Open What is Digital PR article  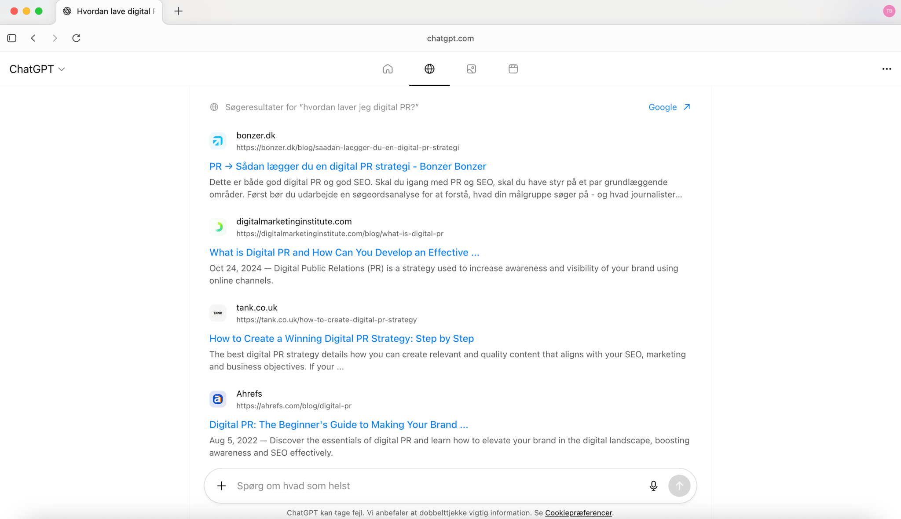click(344, 252)
